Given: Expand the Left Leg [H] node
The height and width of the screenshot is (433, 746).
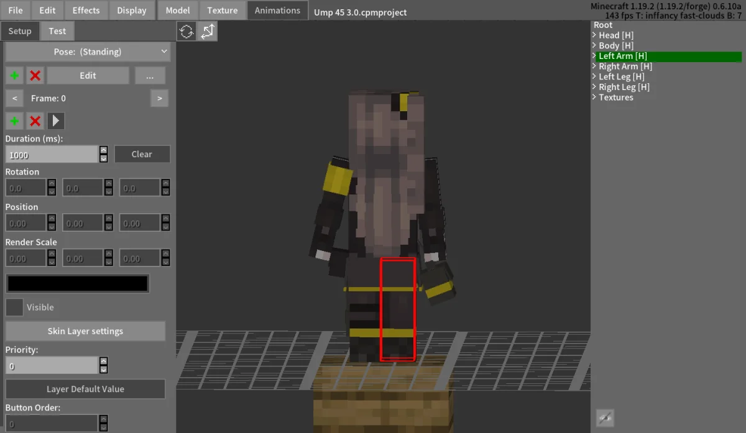Looking at the screenshot, I should click(595, 76).
